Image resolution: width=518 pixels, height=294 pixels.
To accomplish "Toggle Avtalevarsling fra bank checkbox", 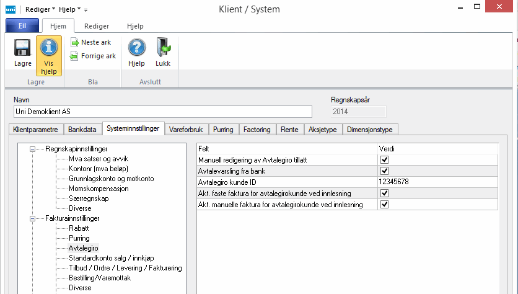I will tap(384, 171).
